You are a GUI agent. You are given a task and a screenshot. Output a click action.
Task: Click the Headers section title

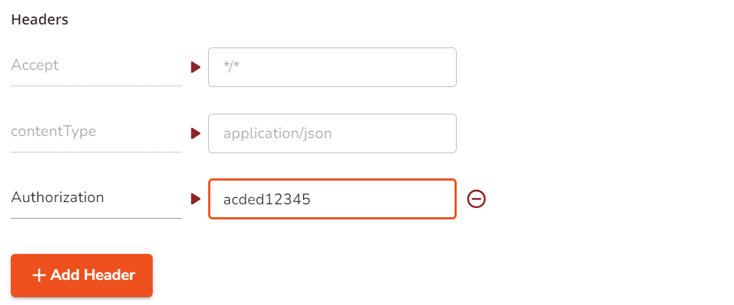(40, 20)
